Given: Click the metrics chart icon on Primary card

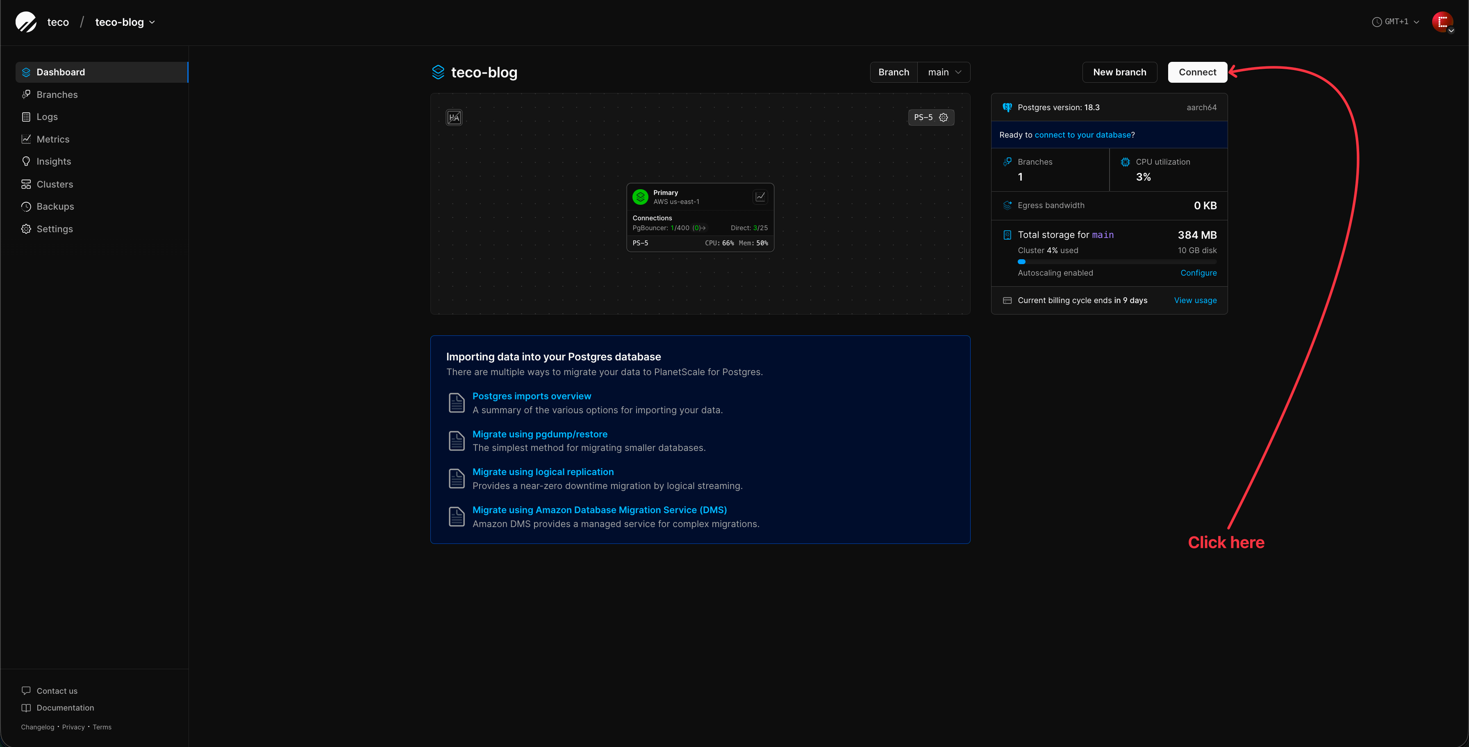Looking at the screenshot, I should (760, 196).
